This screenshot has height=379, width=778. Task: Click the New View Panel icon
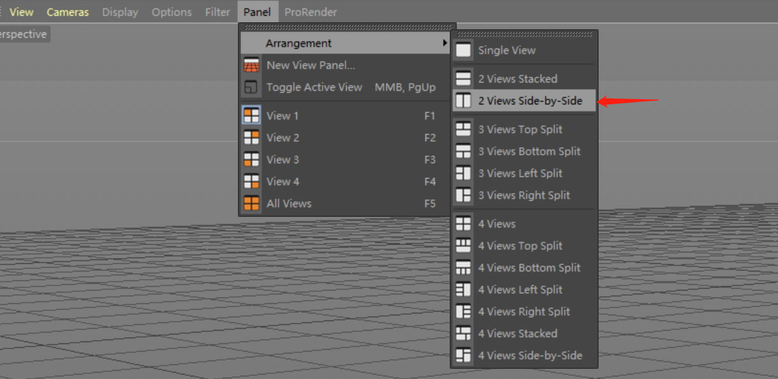252,65
